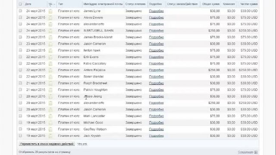Click the name 'Jack Krystek'
This screenshot has height=155, width=276.
pos(92,136)
